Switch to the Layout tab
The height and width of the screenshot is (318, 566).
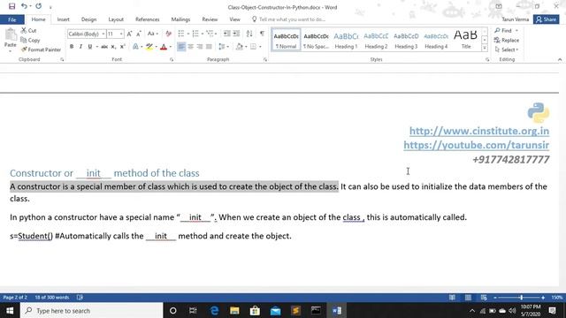click(116, 19)
